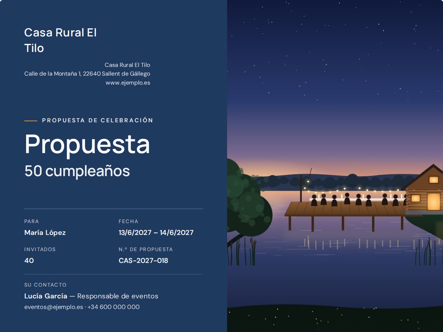Click the Propuesta de celebración label

tap(98, 120)
